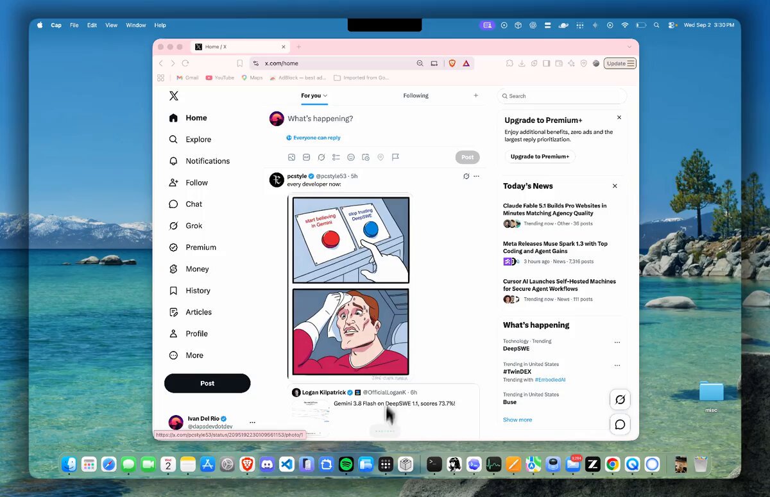Open Claude Fable 5.1 news story
This screenshot has width=770, height=497.
pos(556,209)
